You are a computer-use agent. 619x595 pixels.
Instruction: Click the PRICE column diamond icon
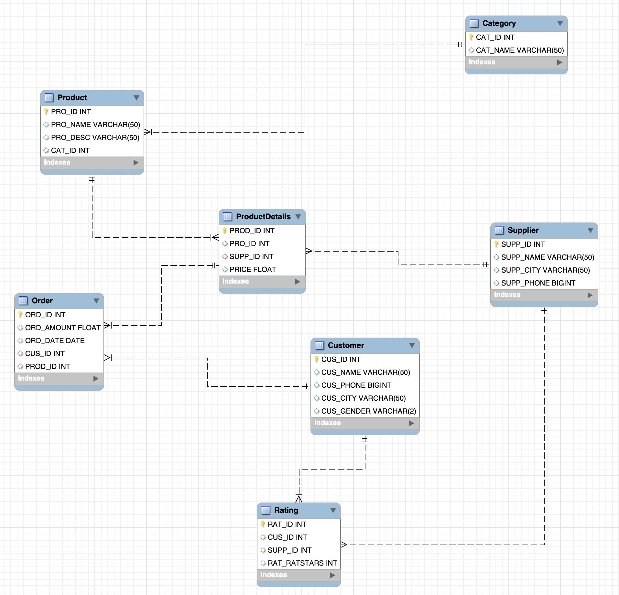[225, 269]
